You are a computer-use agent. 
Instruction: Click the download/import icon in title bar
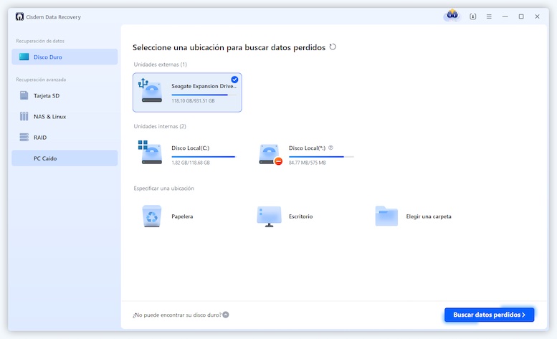[473, 16]
